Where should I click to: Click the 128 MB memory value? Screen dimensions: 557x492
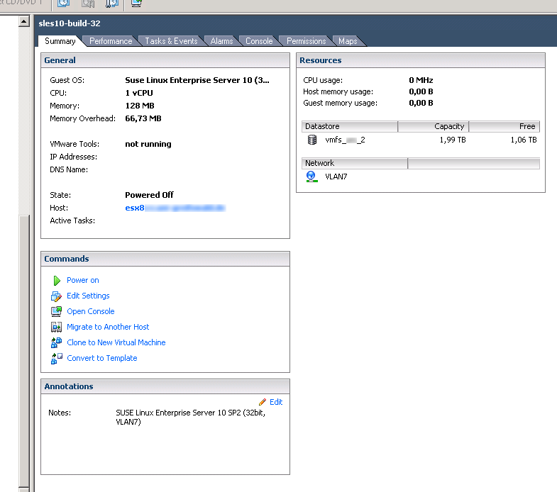140,106
